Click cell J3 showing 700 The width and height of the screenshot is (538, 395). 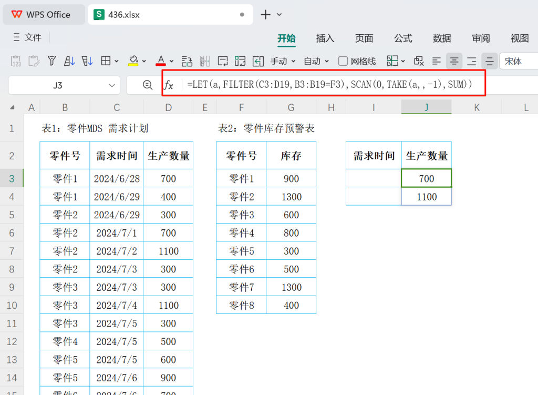(x=426, y=178)
